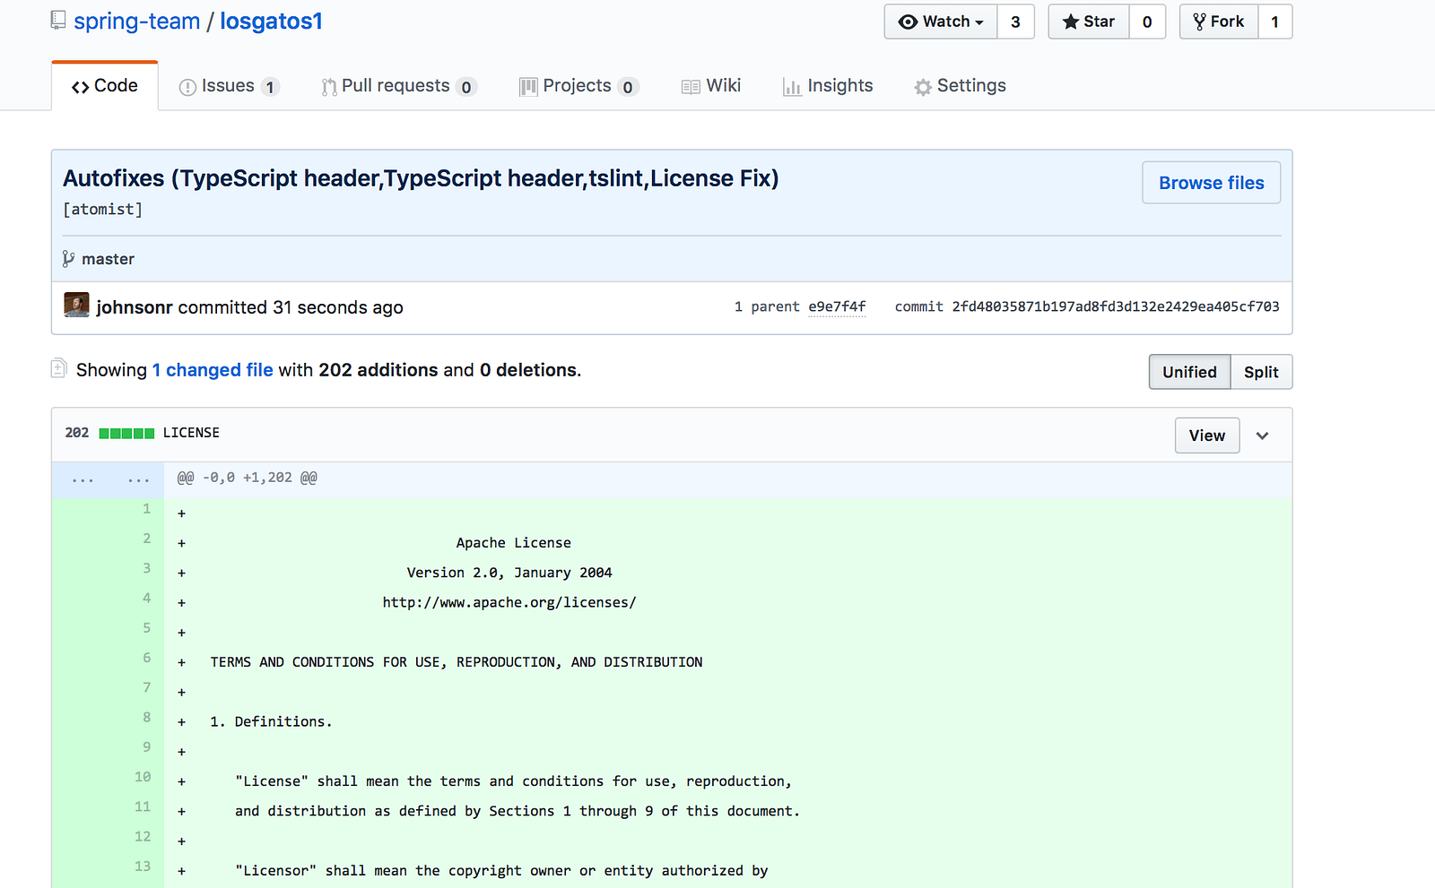Open the spring-team organization link

[136, 22]
